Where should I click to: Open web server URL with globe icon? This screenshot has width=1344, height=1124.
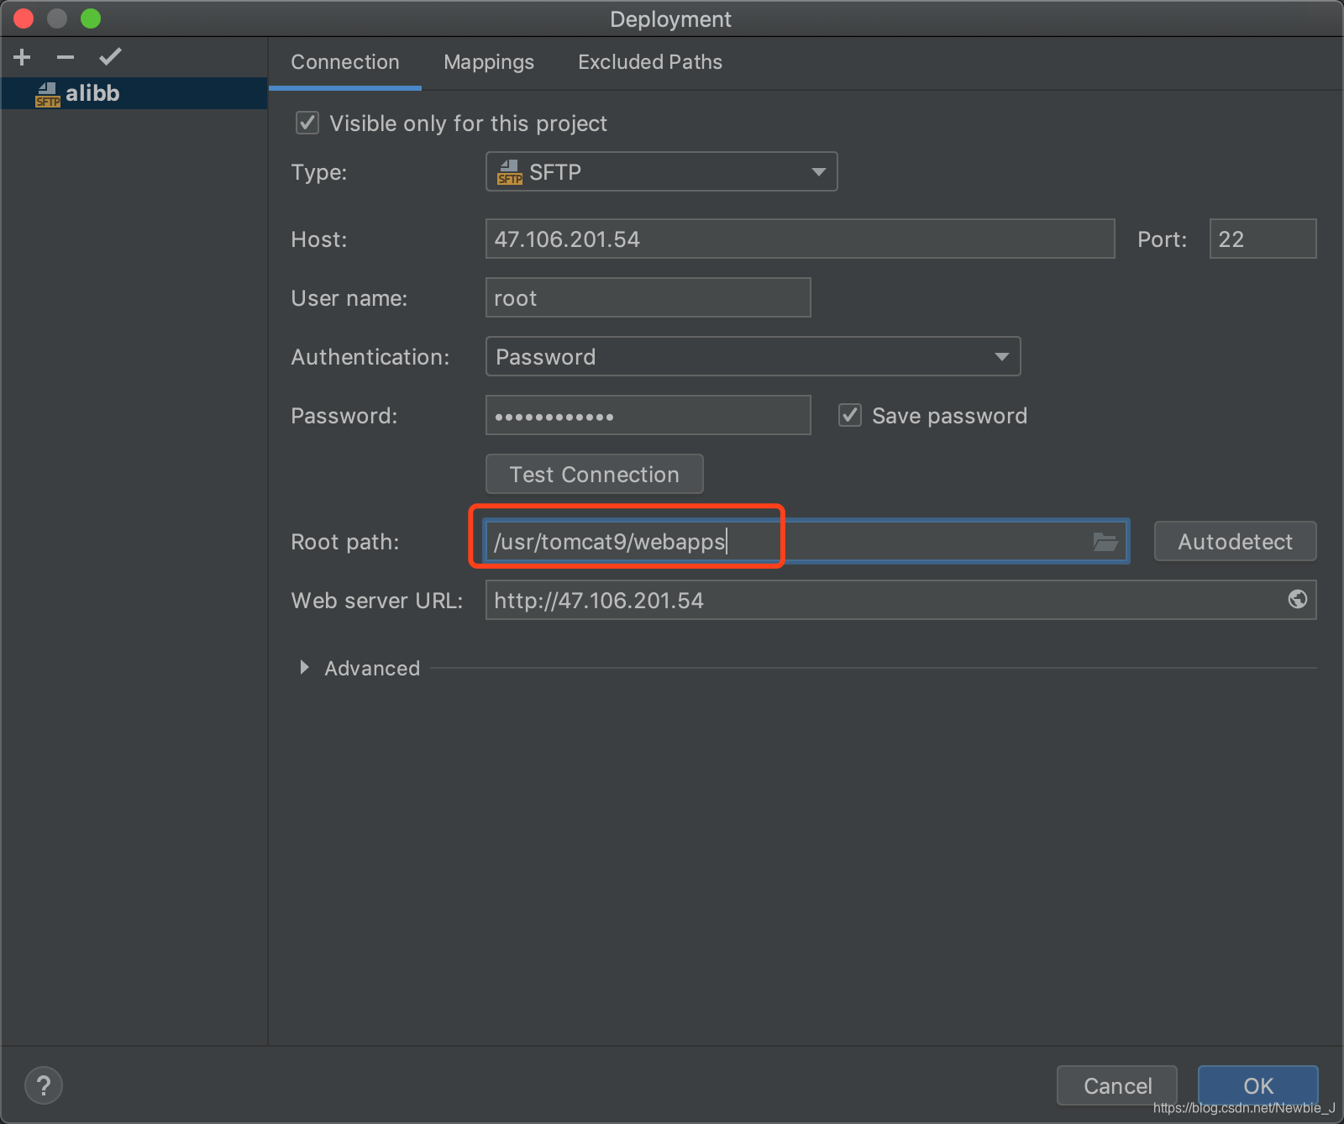pos(1297,599)
